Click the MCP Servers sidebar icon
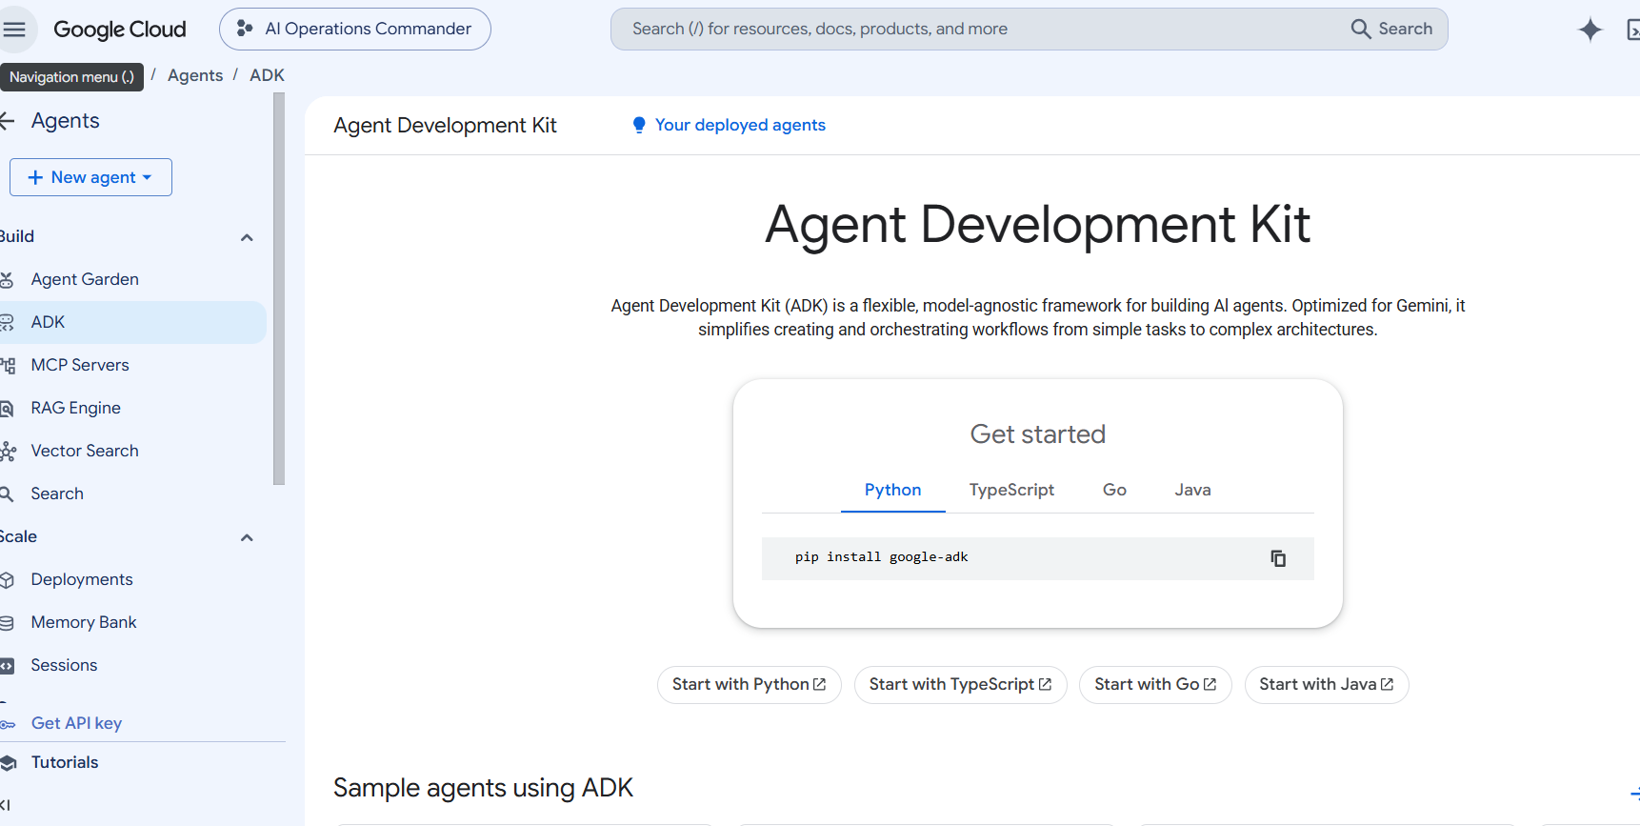Screen dimensions: 1640x826 (8, 365)
